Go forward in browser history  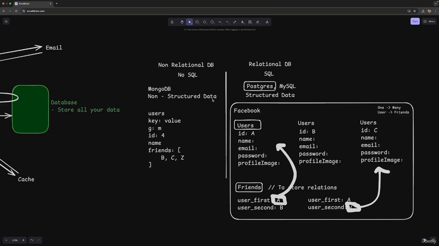tap(10, 11)
